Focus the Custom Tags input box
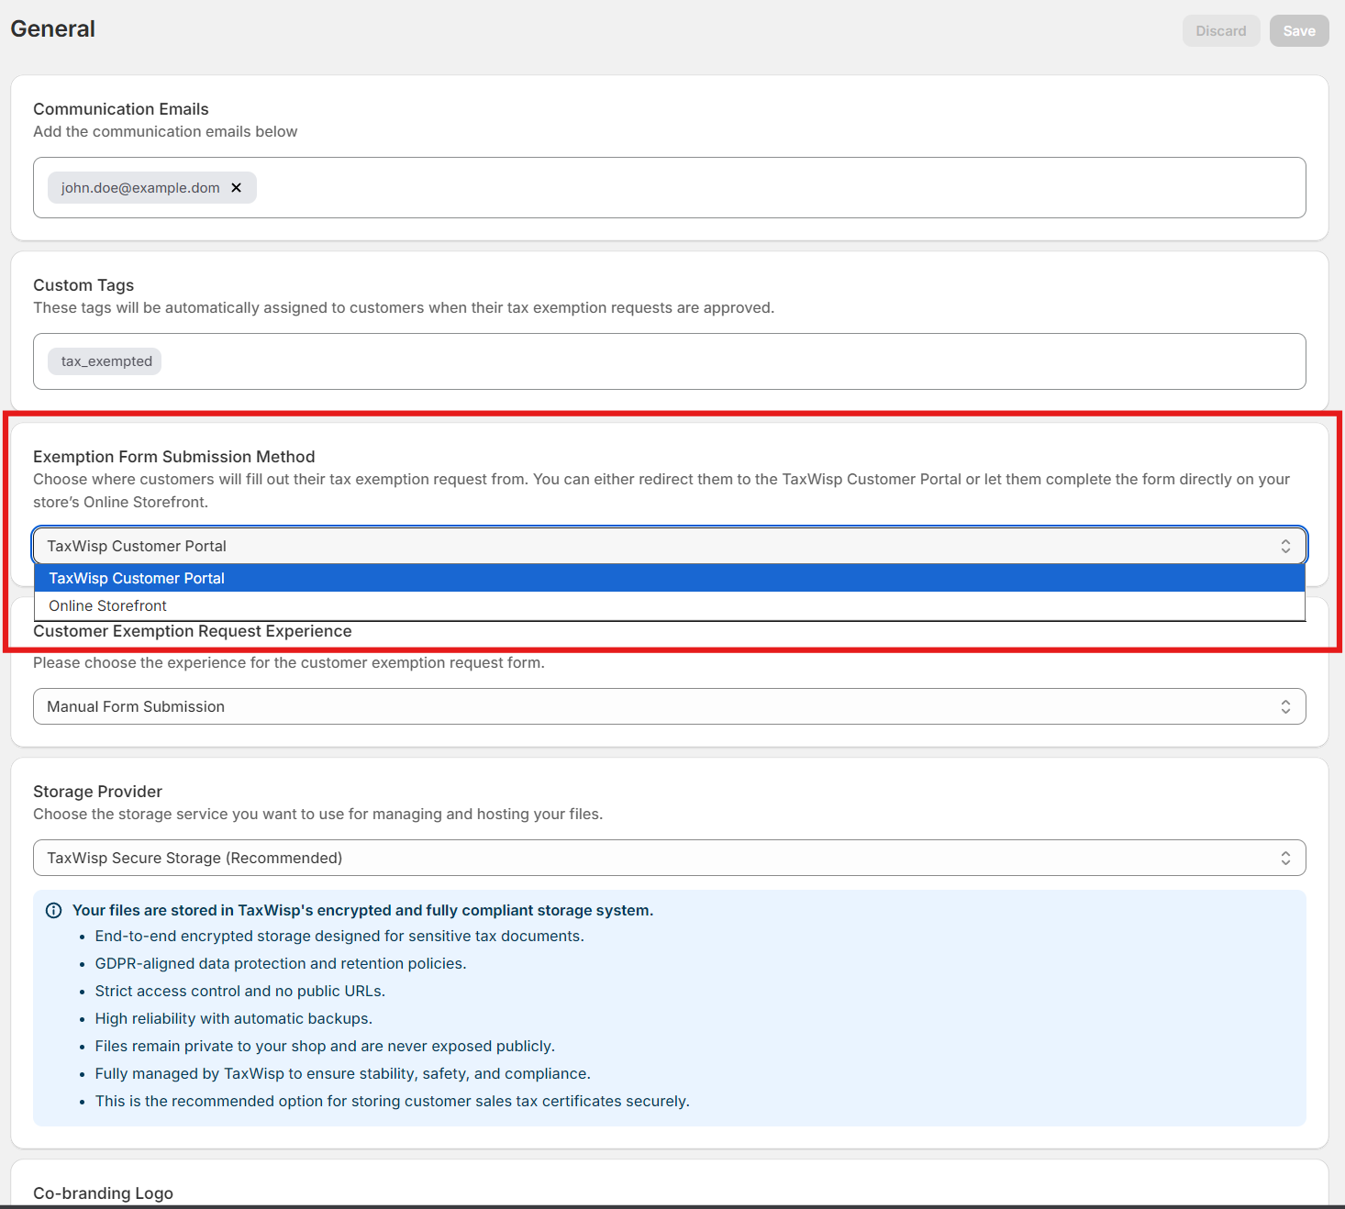The width and height of the screenshot is (1345, 1209). 670,361
